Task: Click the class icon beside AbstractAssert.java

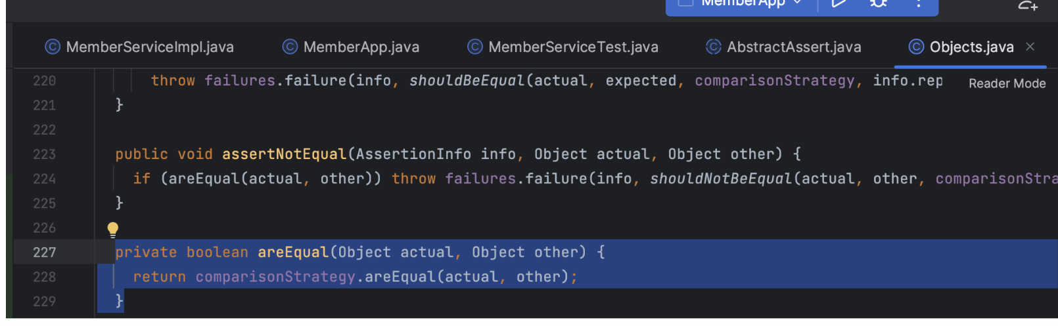Action: (714, 47)
